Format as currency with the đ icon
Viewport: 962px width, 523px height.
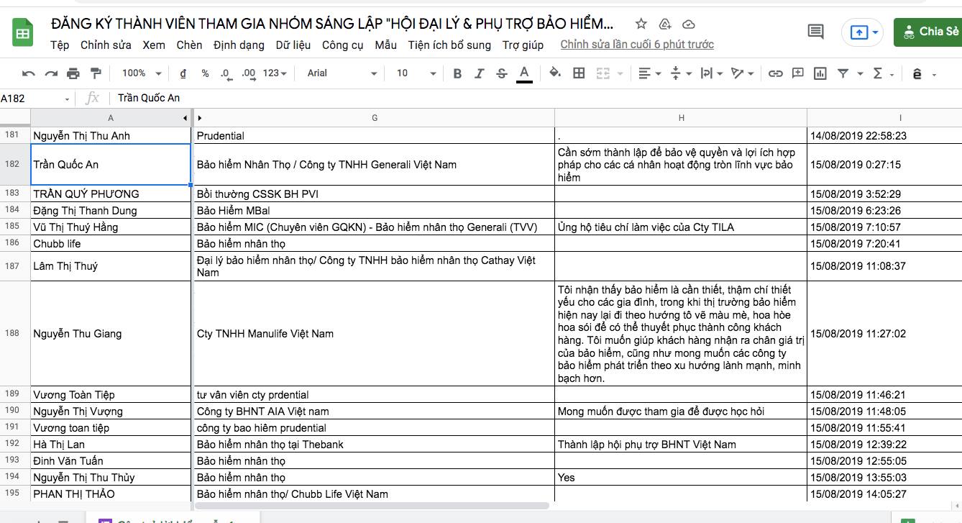(x=183, y=73)
